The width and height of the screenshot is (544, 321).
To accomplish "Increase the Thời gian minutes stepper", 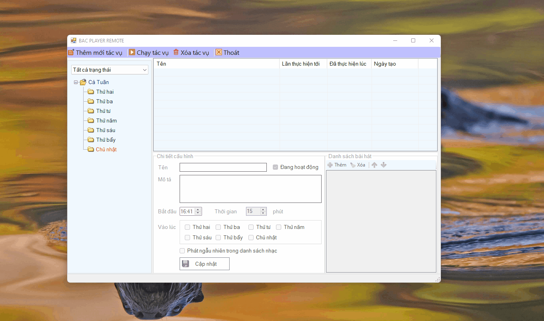I will [263, 209].
